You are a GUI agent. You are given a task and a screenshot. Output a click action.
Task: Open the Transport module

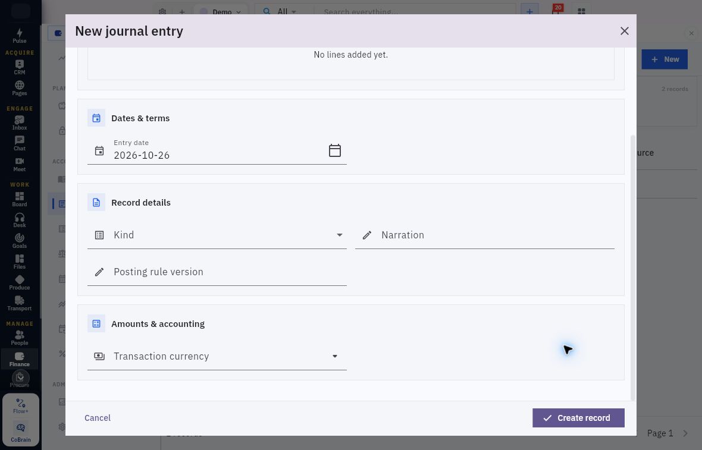[x=19, y=303]
